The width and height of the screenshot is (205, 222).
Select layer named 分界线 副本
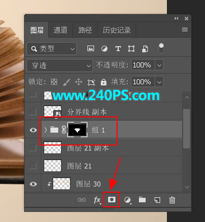coord(87,112)
